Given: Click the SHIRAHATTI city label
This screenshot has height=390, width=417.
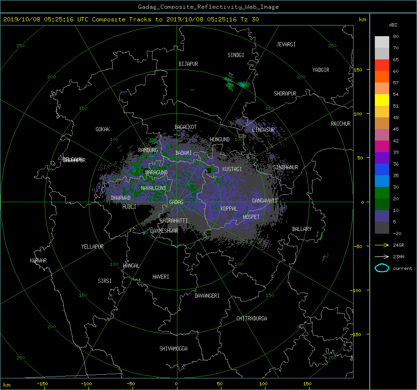Looking at the screenshot, I should pyautogui.click(x=174, y=221).
